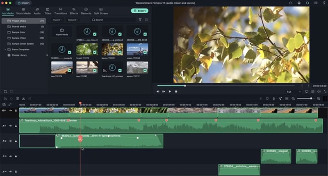
Task: Mute audio track 3 speaker
Action: (11, 156)
